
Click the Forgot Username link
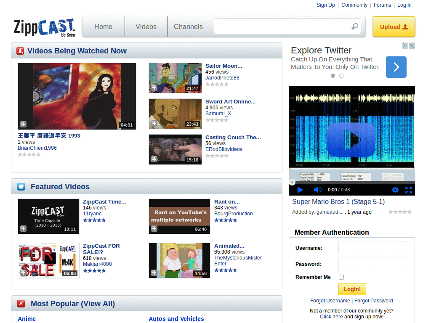[x=330, y=300]
